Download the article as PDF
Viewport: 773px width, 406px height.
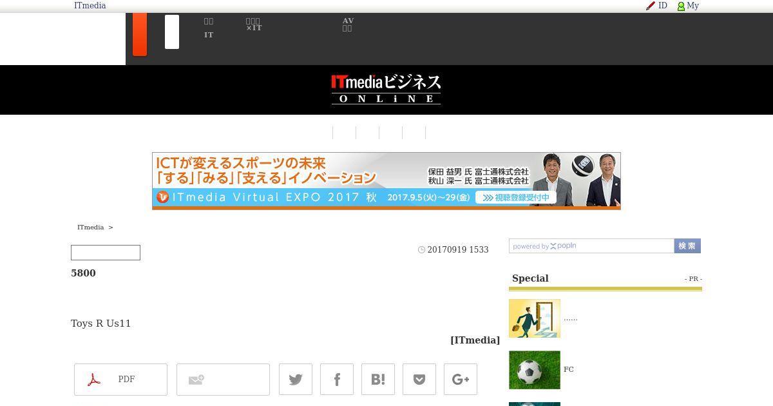(x=120, y=380)
